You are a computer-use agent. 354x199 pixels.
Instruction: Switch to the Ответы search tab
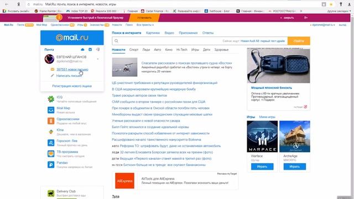pos(208,33)
